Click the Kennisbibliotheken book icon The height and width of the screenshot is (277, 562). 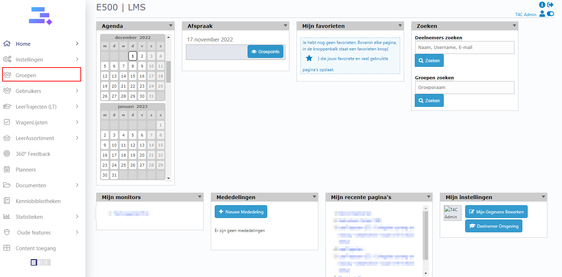click(x=7, y=201)
